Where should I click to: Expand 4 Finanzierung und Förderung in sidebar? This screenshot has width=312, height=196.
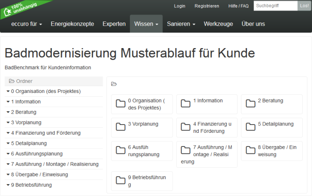pyautogui.click(x=8, y=133)
